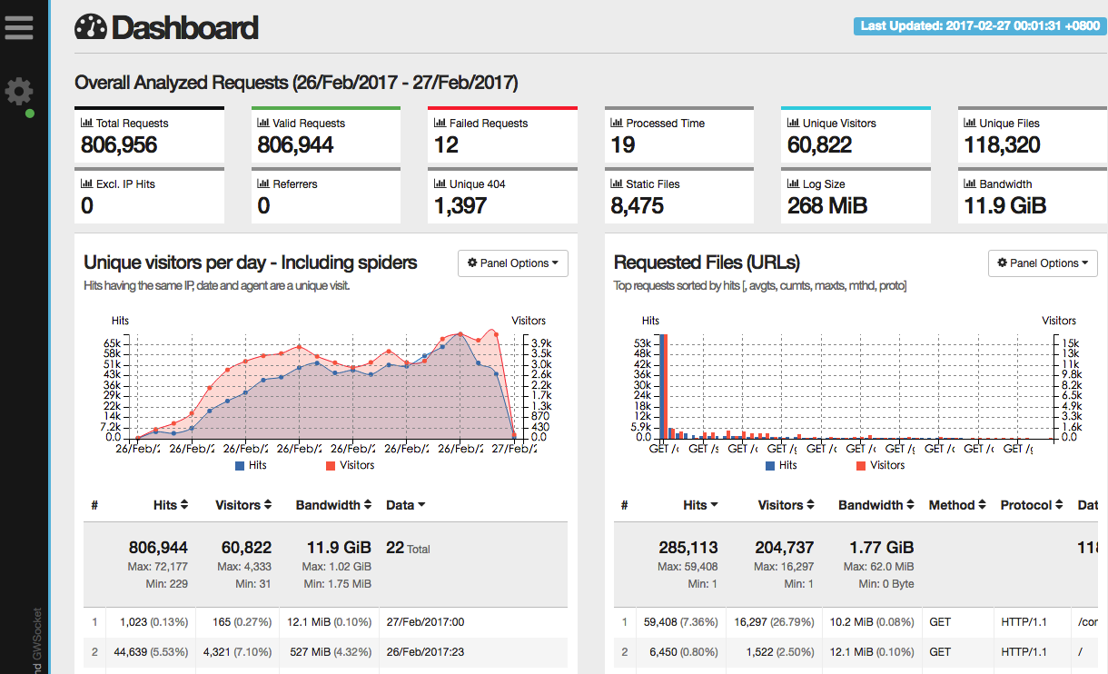This screenshot has height=674, width=1108.
Task: Click the 6,450 hits cell
Action: 680,652
